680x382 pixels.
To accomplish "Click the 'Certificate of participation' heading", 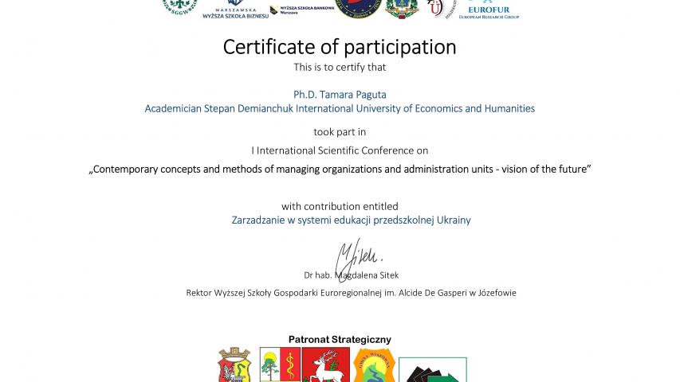I will point(340,47).
